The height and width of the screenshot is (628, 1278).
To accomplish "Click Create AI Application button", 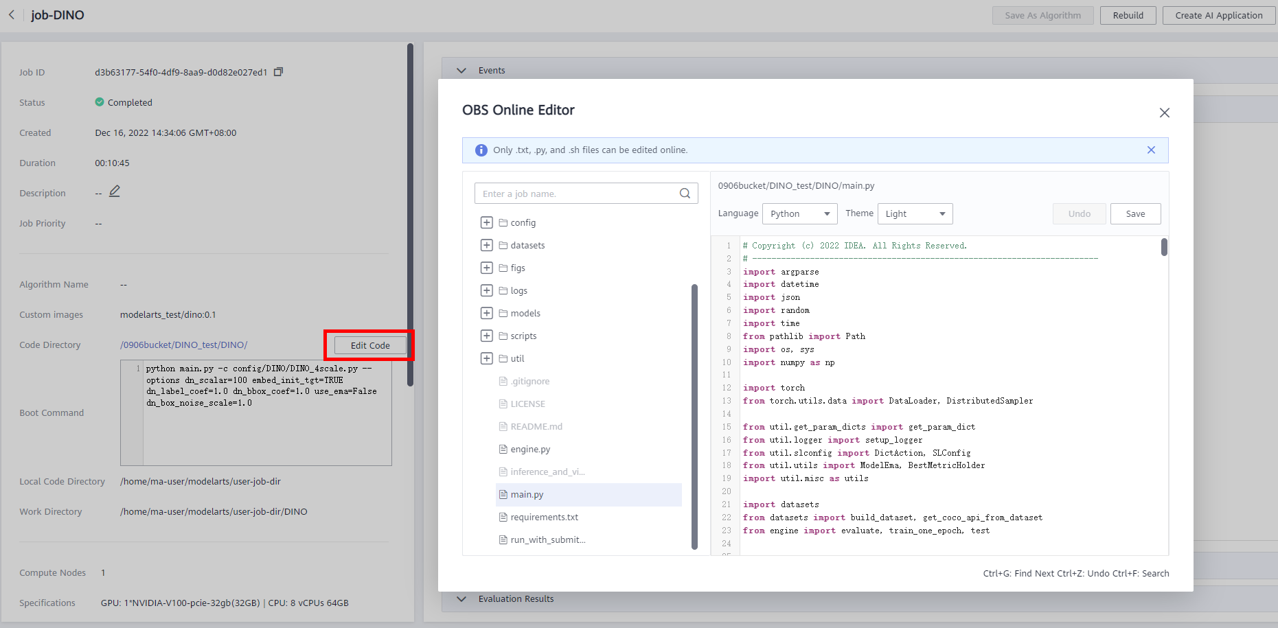I will click(1218, 15).
